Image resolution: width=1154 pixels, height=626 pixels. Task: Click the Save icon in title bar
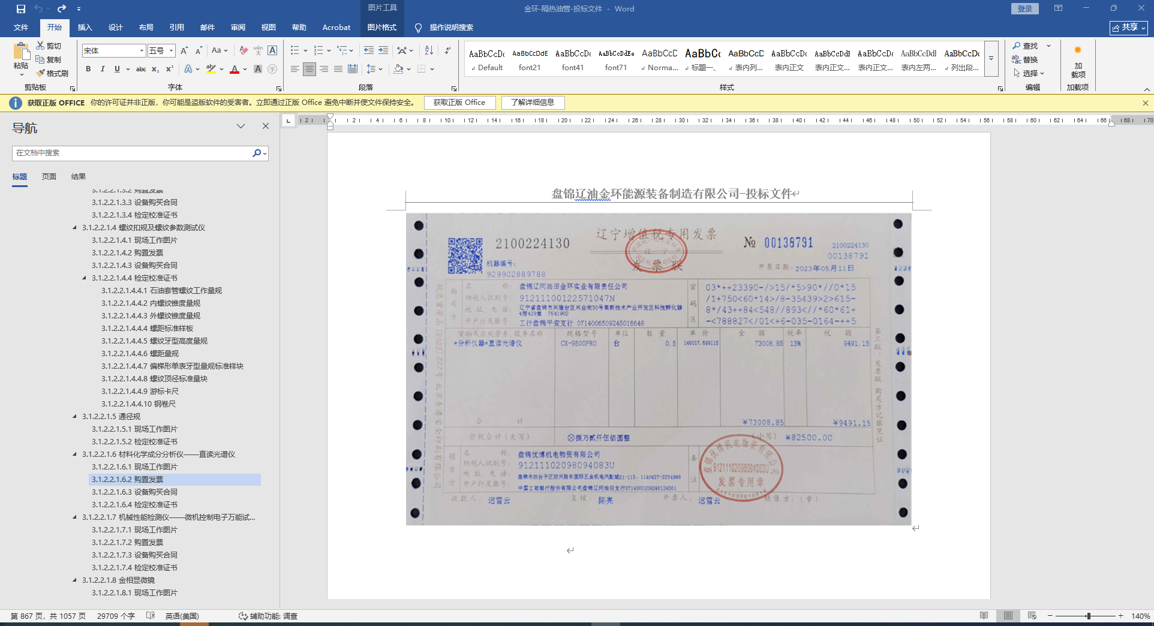tap(21, 9)
